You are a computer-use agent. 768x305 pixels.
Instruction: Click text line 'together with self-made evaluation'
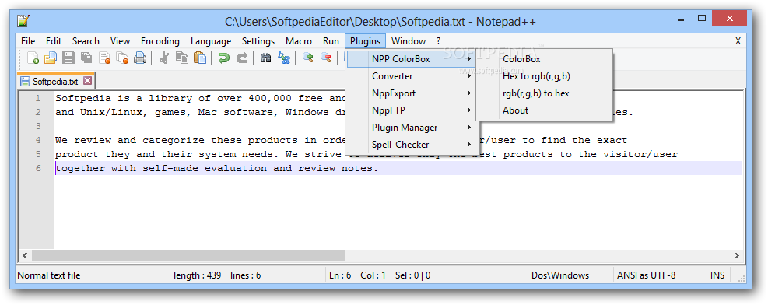pos(217,168)
